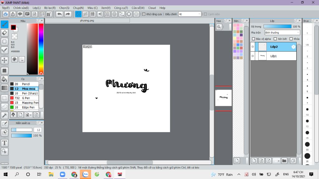The width and height of the screenshot is (319, 179).
Task: Open the Chỉnh sửa(E) menu
Action: (x=21, y=8)
